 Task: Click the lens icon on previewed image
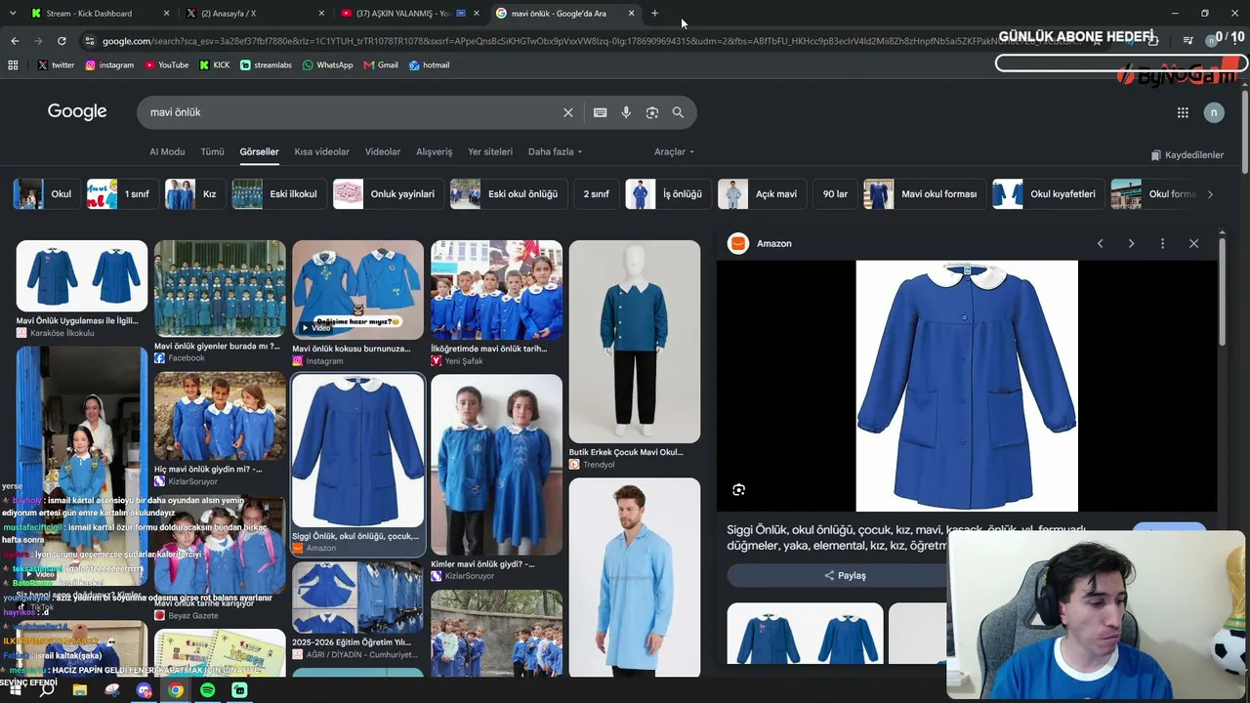[x=738, y=489]
